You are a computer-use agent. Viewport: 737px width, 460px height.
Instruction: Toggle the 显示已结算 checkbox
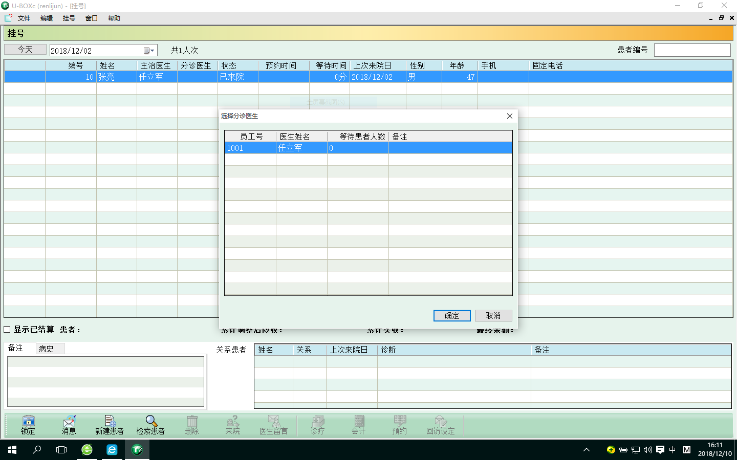point(7,330)
